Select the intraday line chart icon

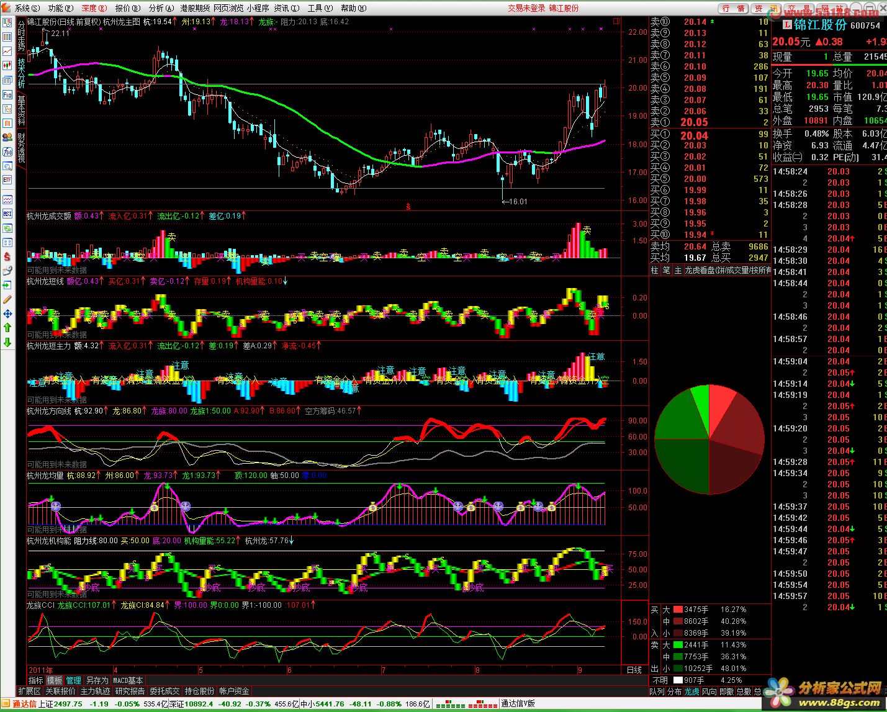tap(7, 51)
